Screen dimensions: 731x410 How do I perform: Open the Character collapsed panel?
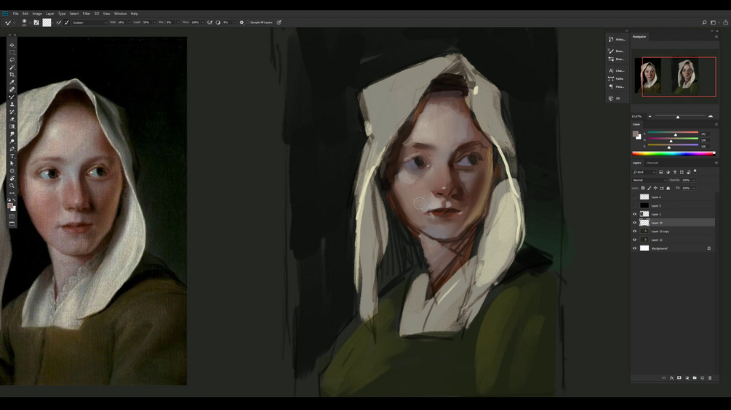(616, 70)
